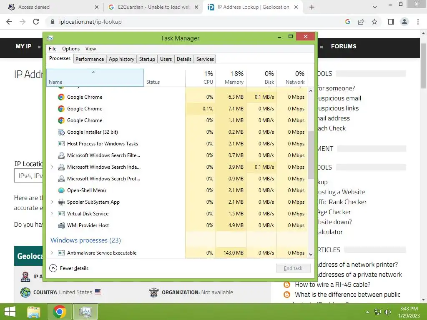This screenshot has width=427, height=320.
Task: Open the View menu in Task Manager
Action: [x=90, y=49]
